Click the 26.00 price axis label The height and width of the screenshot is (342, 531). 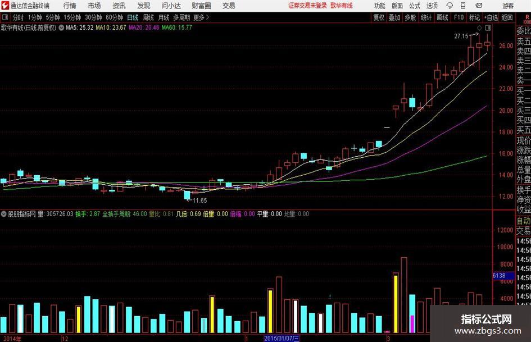506,45
